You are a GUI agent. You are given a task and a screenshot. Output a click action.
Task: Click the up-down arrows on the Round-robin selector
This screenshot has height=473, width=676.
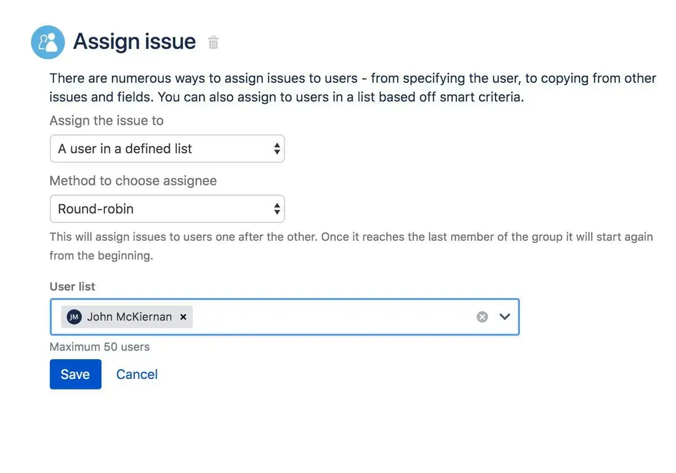[277, 209]
